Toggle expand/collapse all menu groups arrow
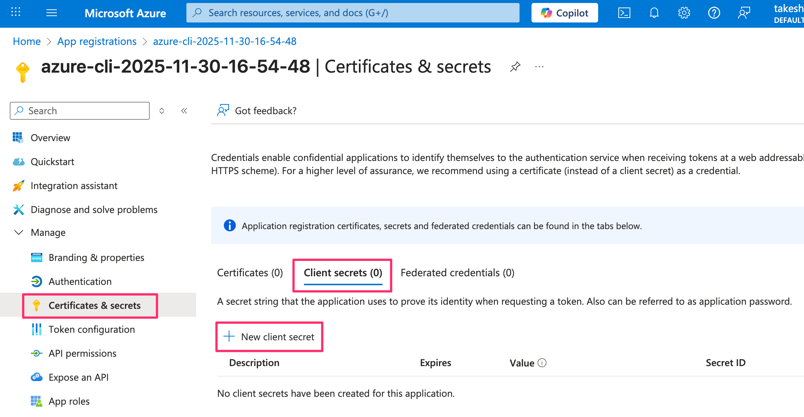804x417 pixels. tap(162, 111)
